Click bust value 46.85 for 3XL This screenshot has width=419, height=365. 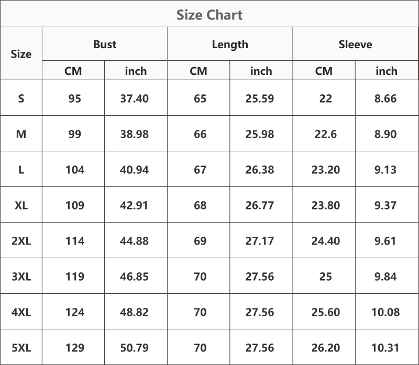pyautogui.click(x=134, y=276)
